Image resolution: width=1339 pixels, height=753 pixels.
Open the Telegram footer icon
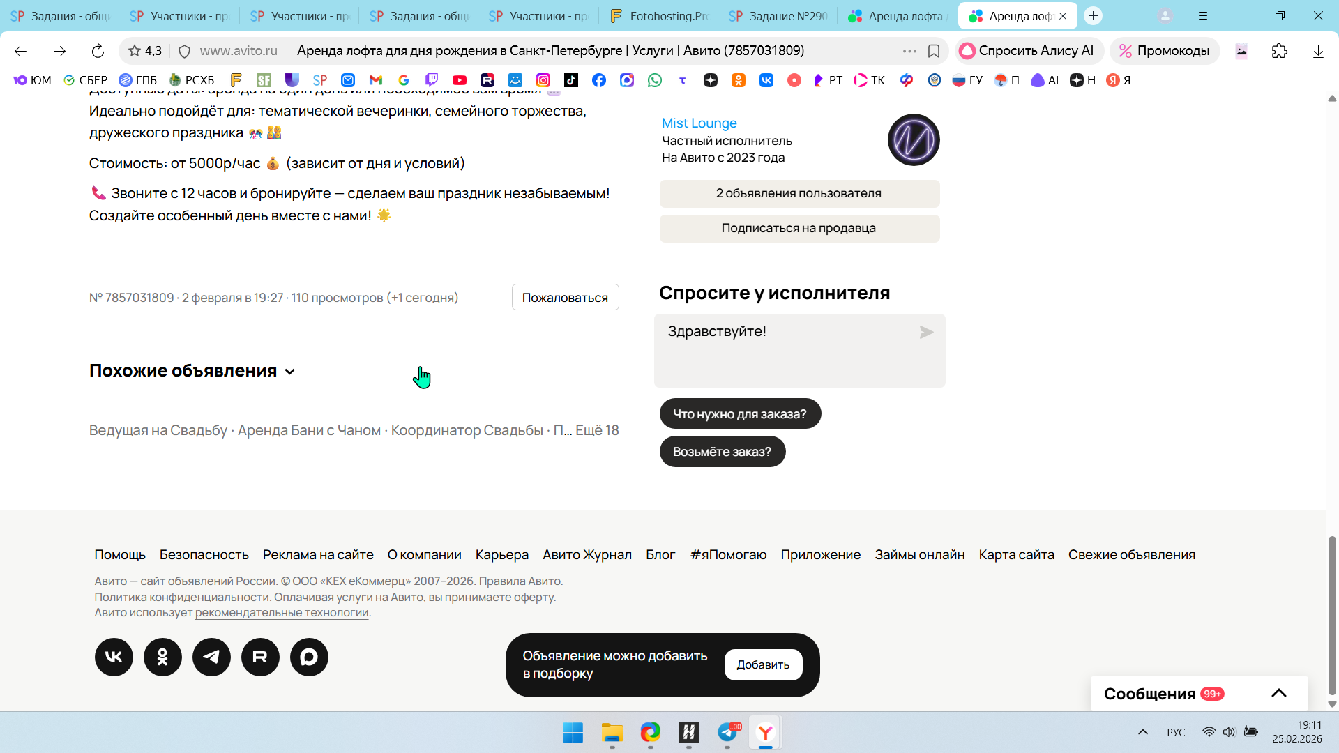(211, 657)
